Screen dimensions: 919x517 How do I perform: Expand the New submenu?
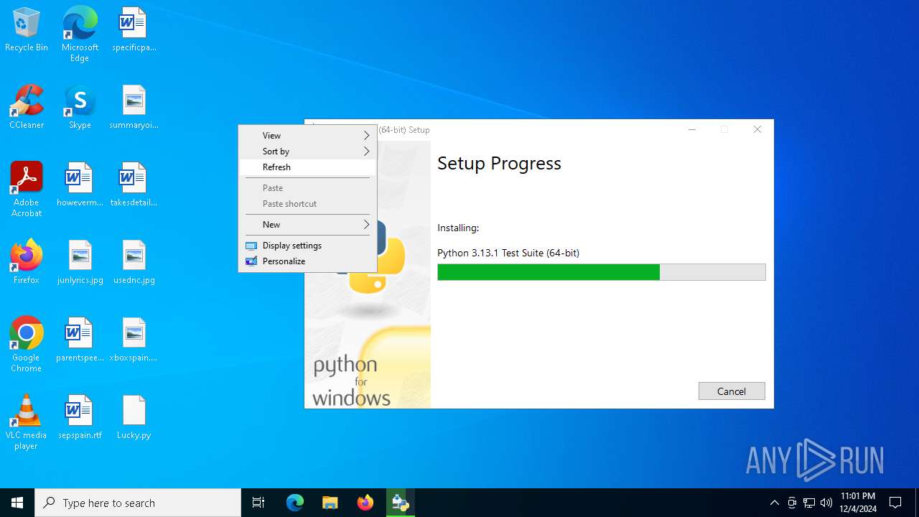tap(307, 224)
